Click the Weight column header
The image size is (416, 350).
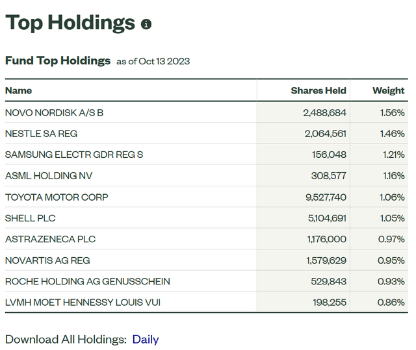coord(388,90)
